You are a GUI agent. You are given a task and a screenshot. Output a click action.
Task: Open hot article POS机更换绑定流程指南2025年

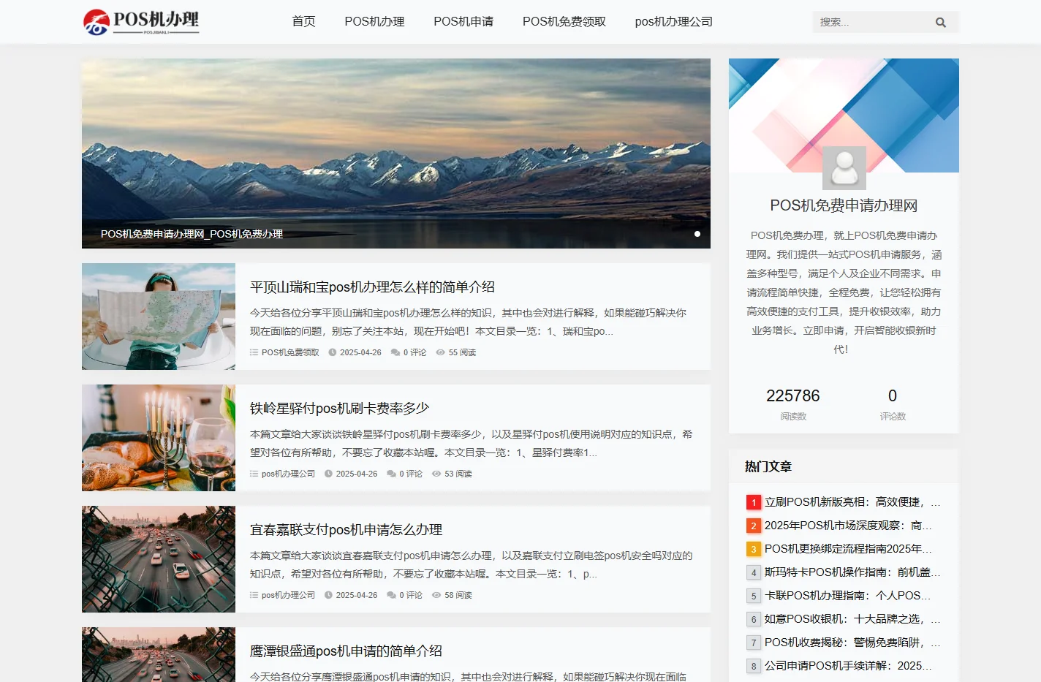[x=848, y=549]
